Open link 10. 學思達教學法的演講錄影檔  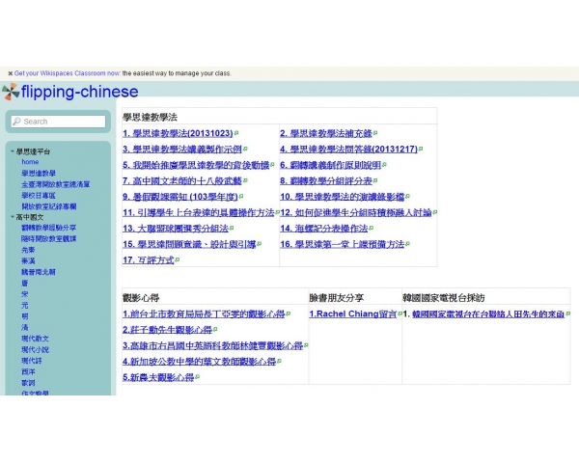[343, 197]
